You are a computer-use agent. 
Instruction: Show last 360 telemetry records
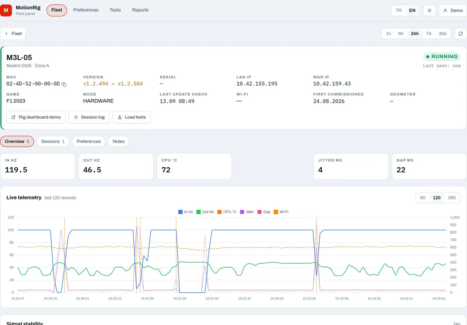(452, 198)
